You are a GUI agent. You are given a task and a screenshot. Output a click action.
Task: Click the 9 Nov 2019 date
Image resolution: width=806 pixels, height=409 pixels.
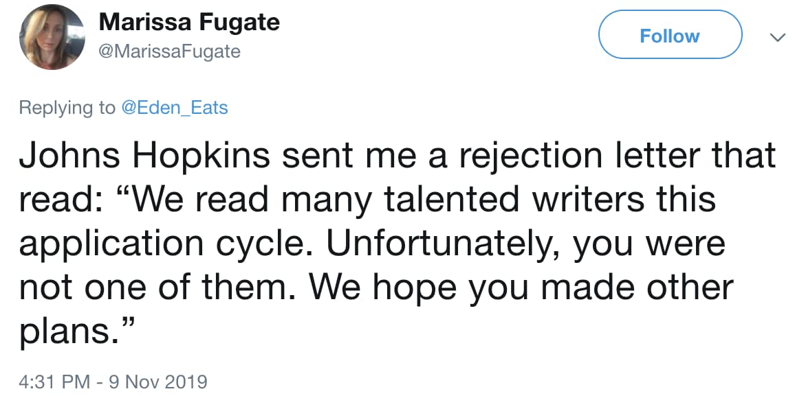[x=157, y=381]
